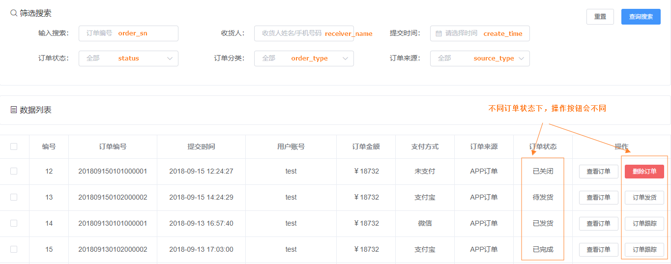Image resolution: width=671 pixels, height=264 pixels.
Task: Click the 订单金额 column header
Action: coord(366,147)
